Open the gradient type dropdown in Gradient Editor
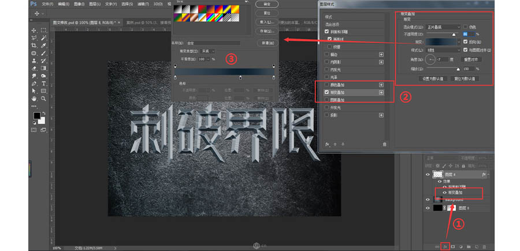The image size is (520, 251). point(207,51)
